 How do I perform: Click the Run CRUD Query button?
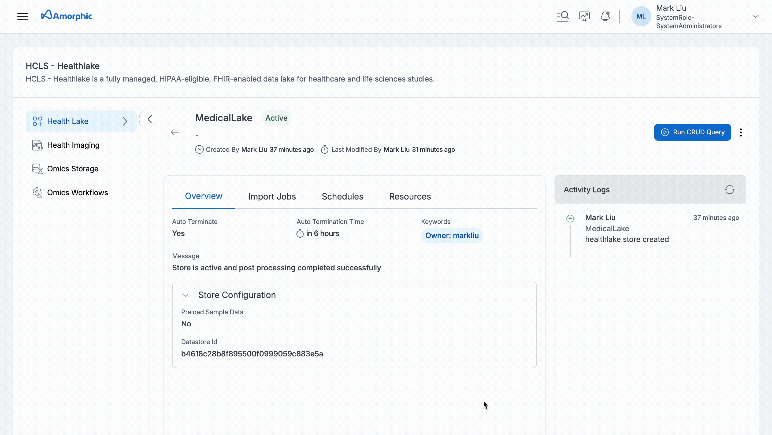pyautogui.click(x=693, y=132)
